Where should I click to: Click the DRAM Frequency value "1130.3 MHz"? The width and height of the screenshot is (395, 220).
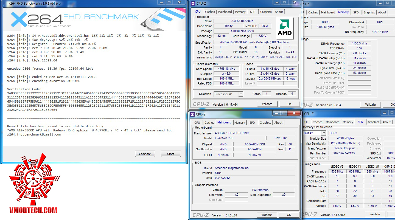(359, 44)
